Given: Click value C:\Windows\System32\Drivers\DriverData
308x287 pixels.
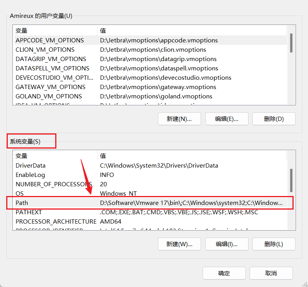Looking at the screenshot, I should point(159,166).
